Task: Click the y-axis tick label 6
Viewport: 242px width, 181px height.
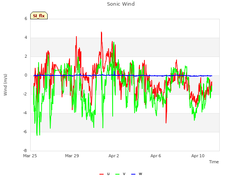Action: point(26,18)
